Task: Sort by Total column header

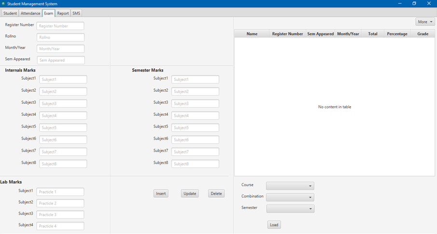Action: (373, 34)
